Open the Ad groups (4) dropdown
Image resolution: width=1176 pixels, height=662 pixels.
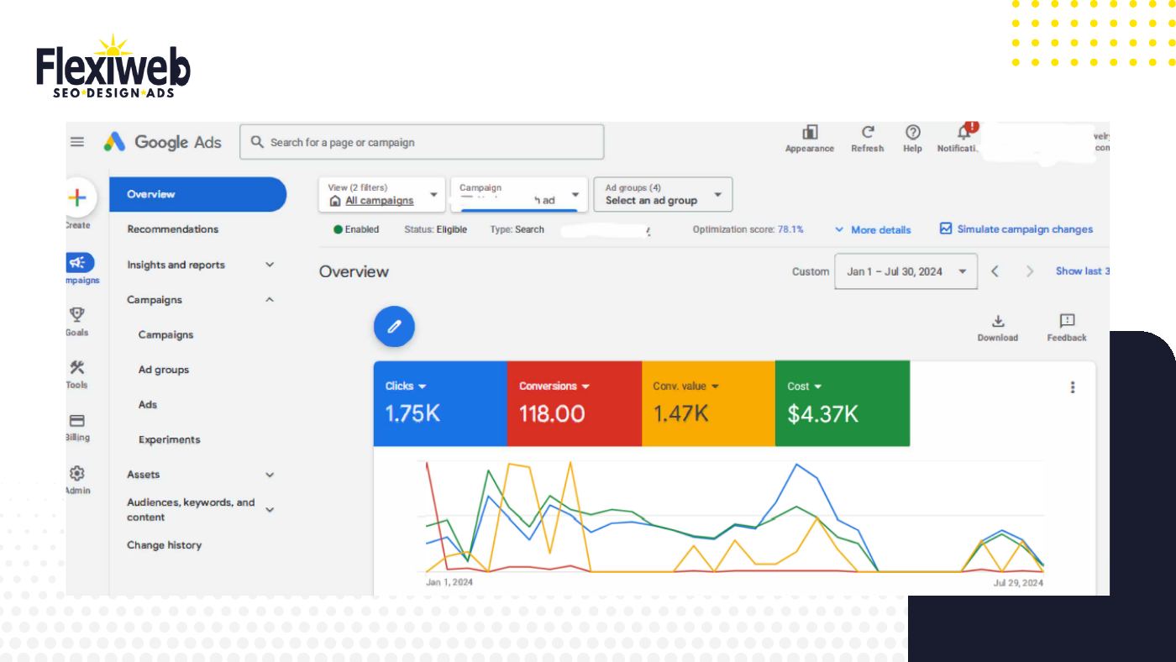(663, 195)
